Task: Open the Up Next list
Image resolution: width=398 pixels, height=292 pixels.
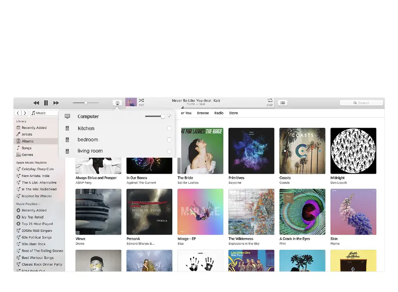Action: pyautogui.click(x=283, y=103)
